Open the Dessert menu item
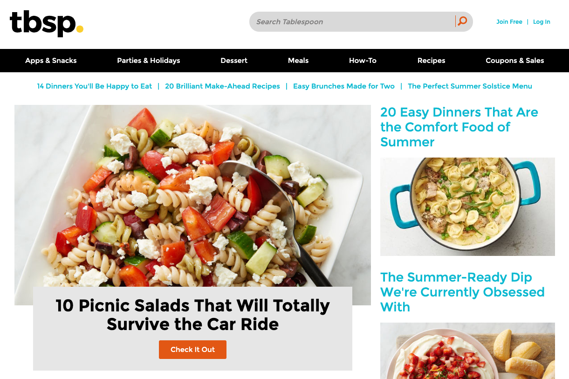Viewport: 569px width, 379px height. click(x=234, y=61)
